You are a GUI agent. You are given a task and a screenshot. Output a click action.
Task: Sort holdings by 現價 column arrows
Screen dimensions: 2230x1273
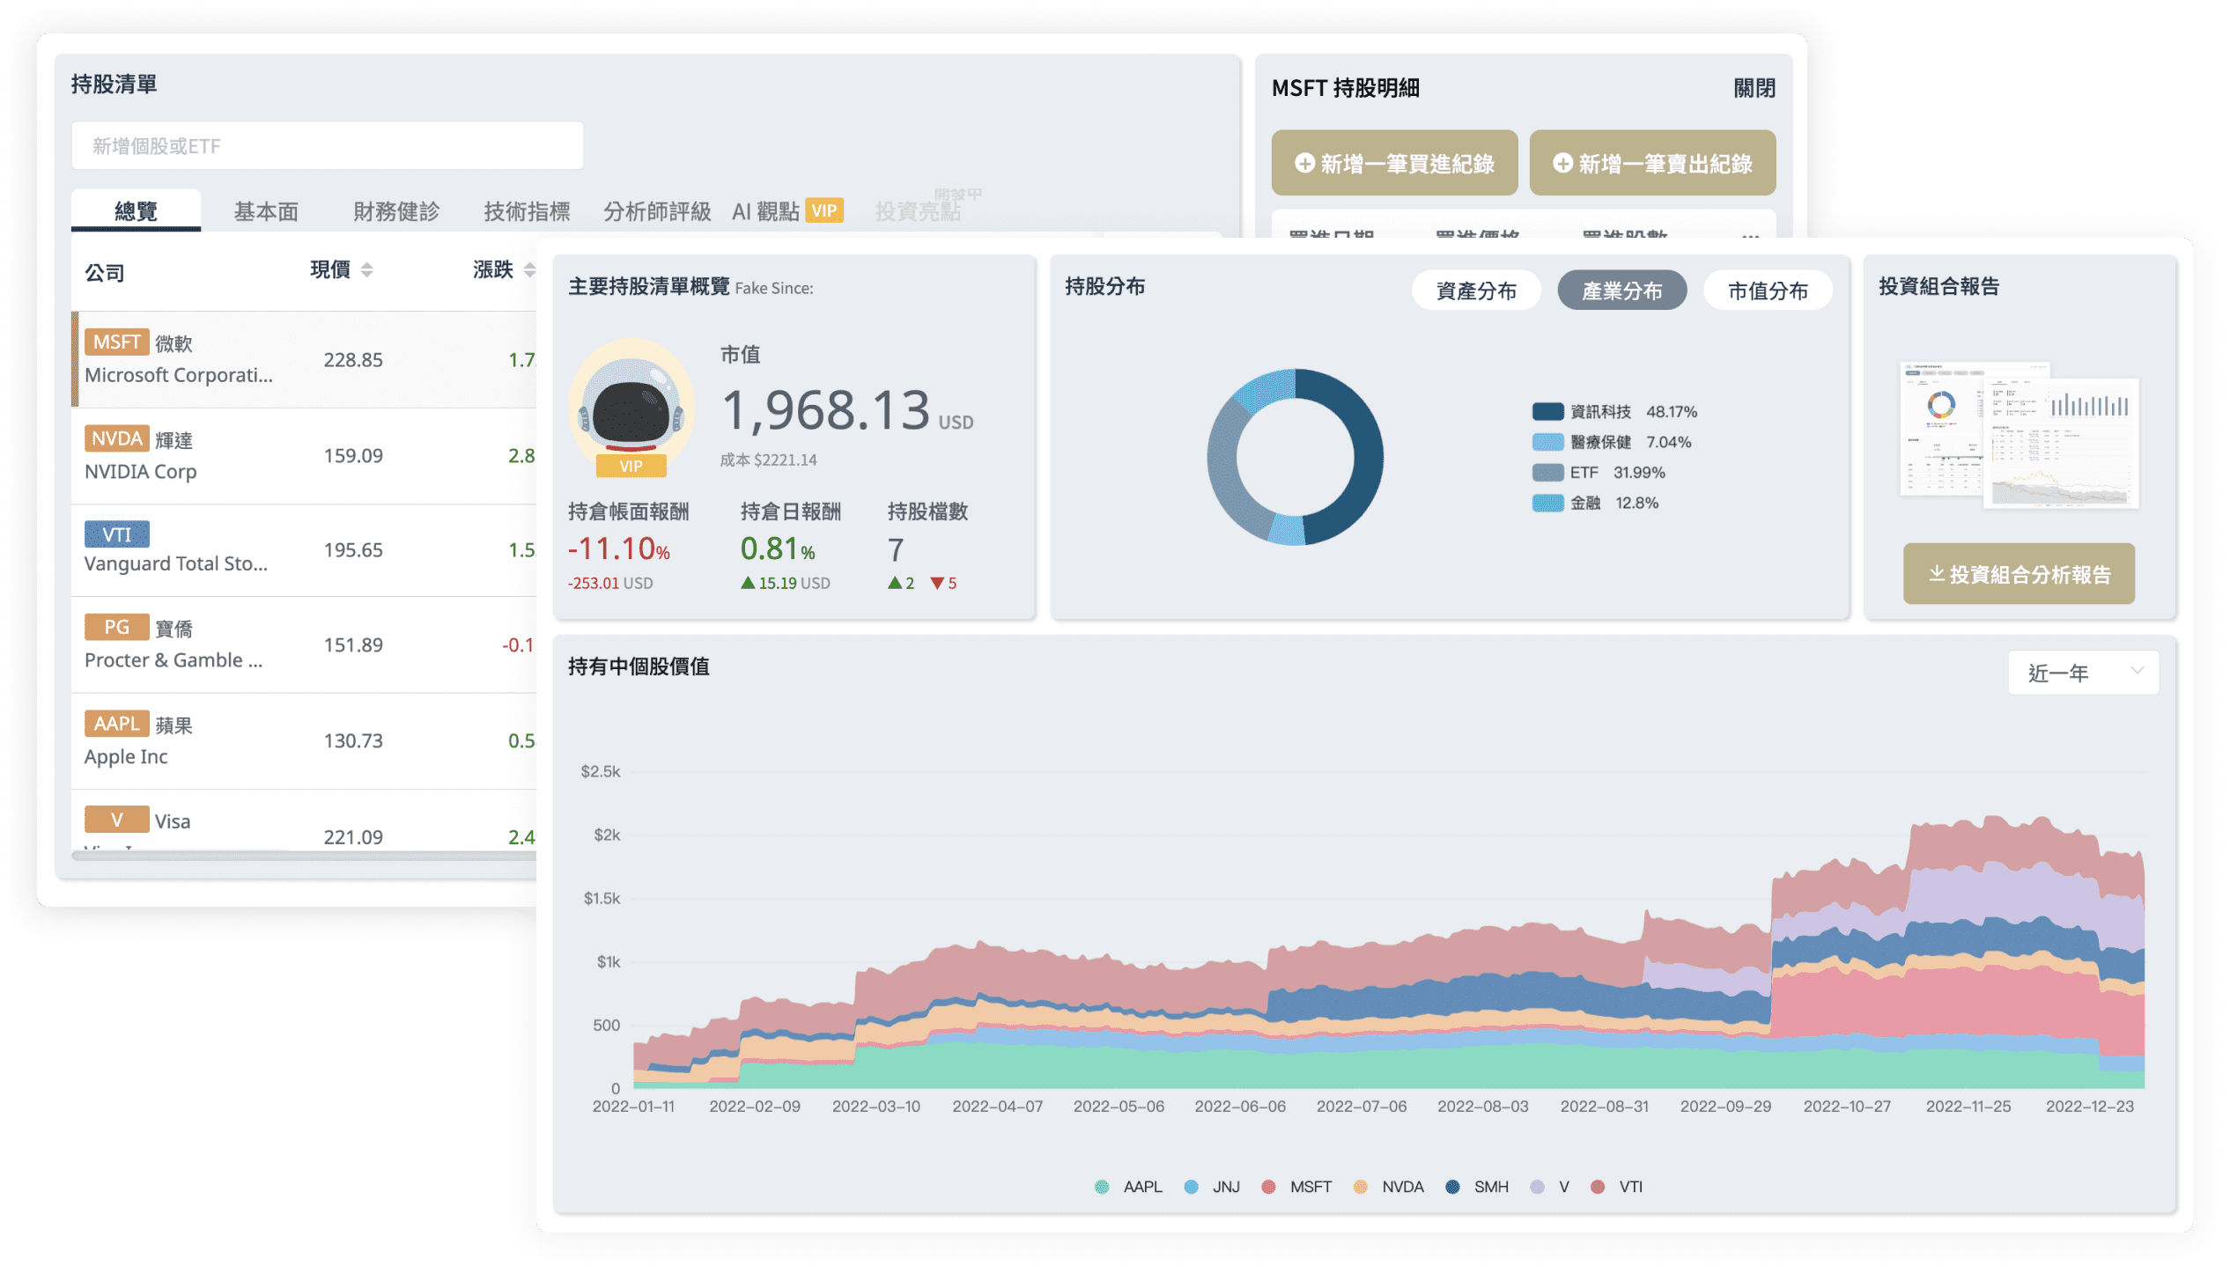coord(367,269)
